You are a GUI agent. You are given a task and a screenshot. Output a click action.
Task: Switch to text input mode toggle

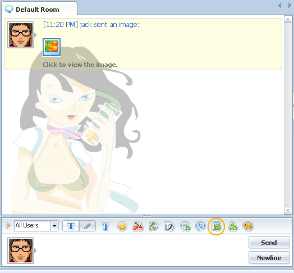point(71,226)
